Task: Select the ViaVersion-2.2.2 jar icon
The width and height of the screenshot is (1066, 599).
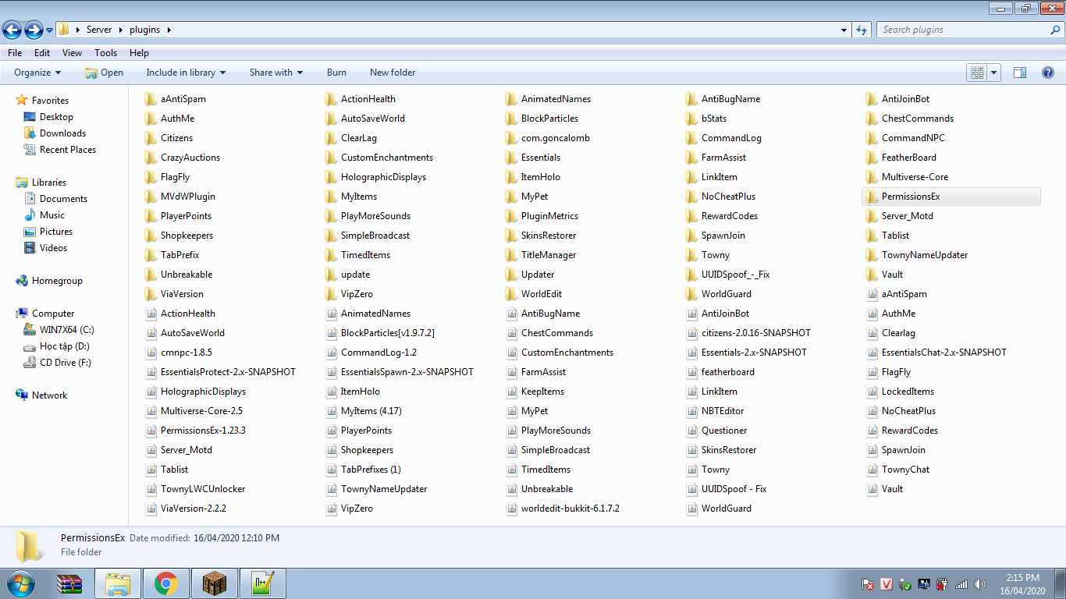Action: (151, 509)
